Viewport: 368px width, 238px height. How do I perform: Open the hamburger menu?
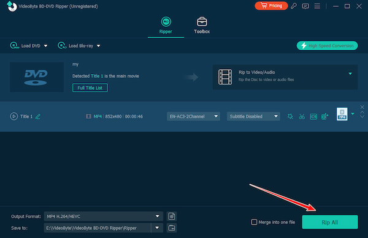tap(317, 6)
